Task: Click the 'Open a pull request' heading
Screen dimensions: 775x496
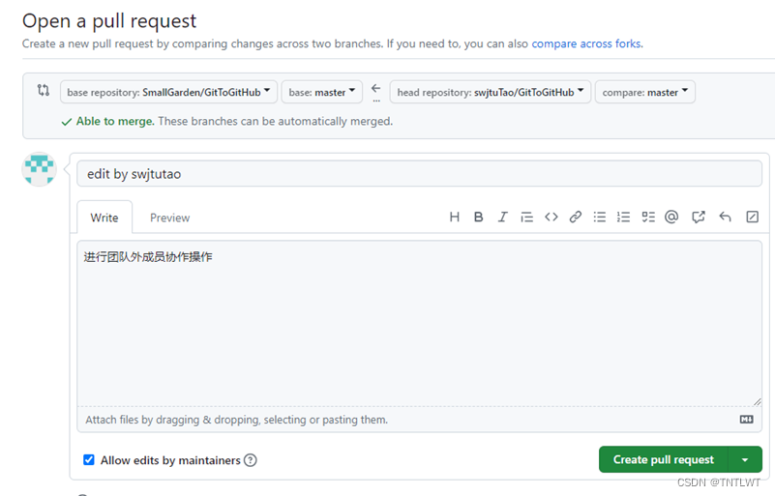Action: pos(109,21)
